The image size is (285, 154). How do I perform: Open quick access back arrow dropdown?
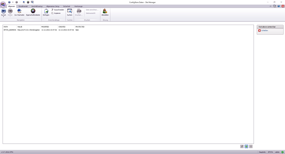pos(13,2)
